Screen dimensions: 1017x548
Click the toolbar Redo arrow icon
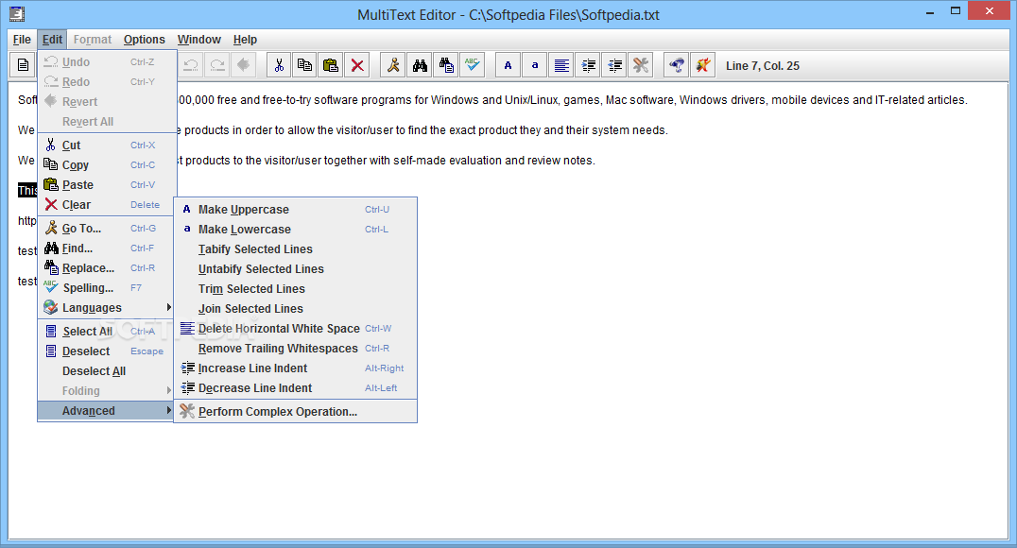(217, 65)
